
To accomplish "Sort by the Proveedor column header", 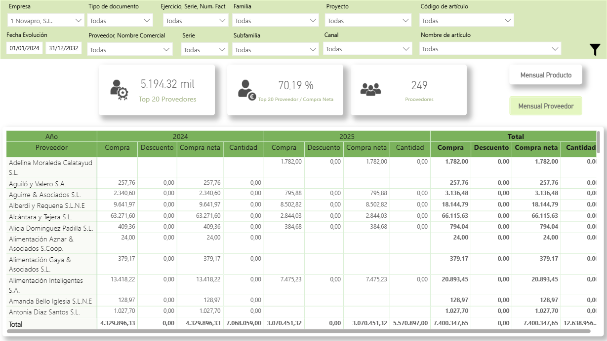I will click(x=51, y=147).
